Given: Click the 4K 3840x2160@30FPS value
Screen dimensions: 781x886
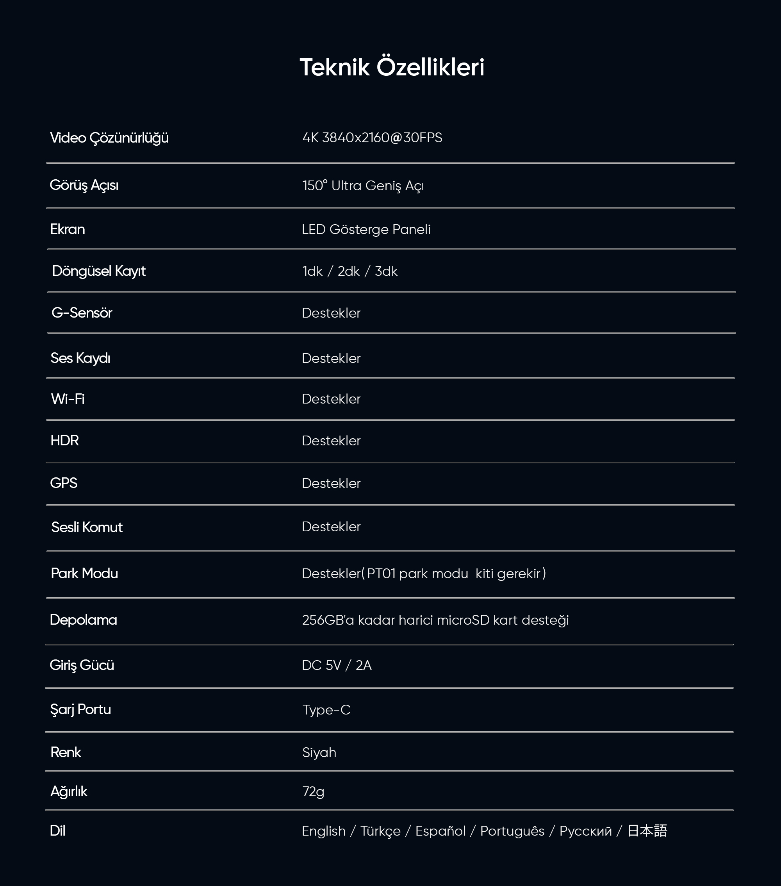Looking at the screenshot, I should (x=372, y=138).
